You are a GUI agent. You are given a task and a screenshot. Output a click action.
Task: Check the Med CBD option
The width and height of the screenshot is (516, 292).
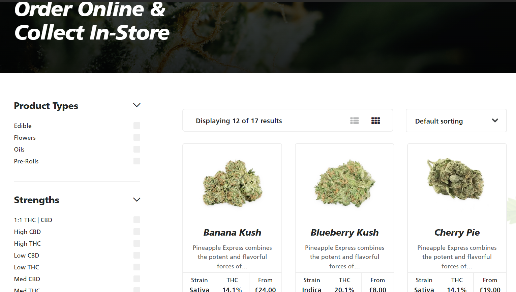136,279
